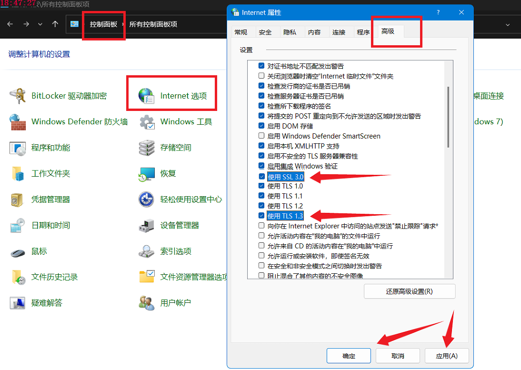This screenshot has height=370, width=521.
Task: Uncheck 使用 TLS 1.1
Action: (x=261, y=196)
